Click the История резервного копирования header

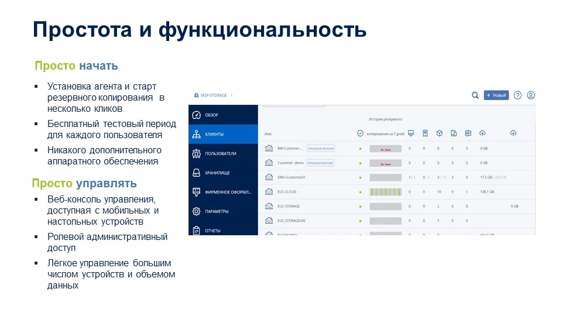pos(385,126)
